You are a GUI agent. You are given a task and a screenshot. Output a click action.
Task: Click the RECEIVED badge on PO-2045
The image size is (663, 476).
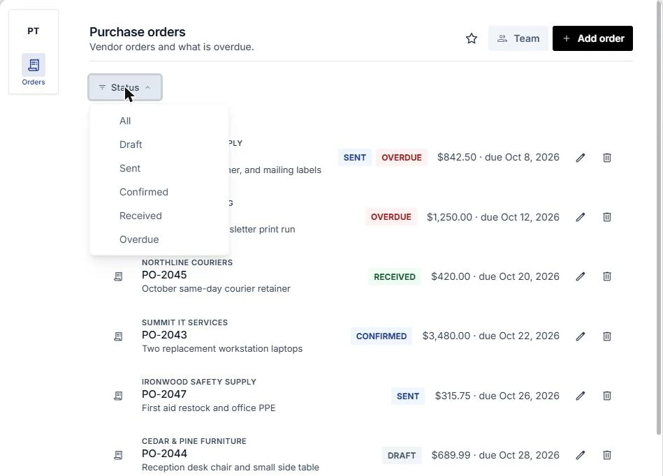(395, 276)
